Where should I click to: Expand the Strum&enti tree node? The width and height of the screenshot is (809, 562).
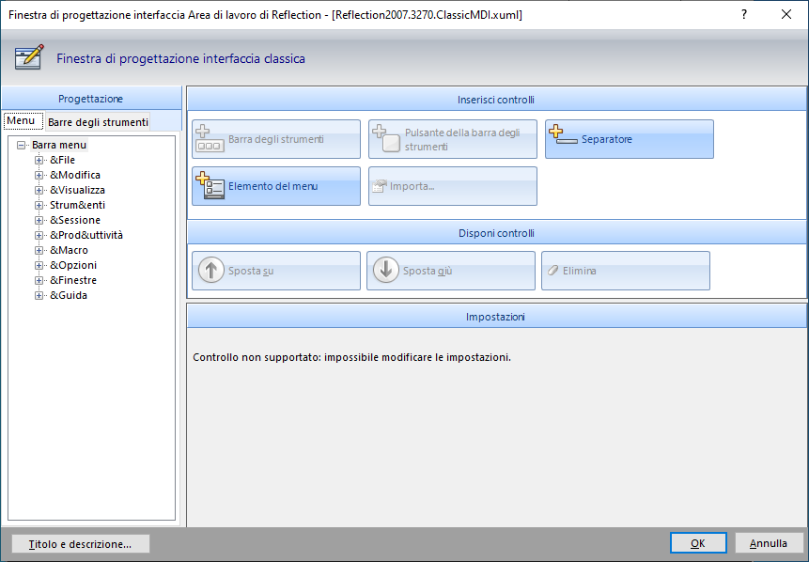click(39, 205)
